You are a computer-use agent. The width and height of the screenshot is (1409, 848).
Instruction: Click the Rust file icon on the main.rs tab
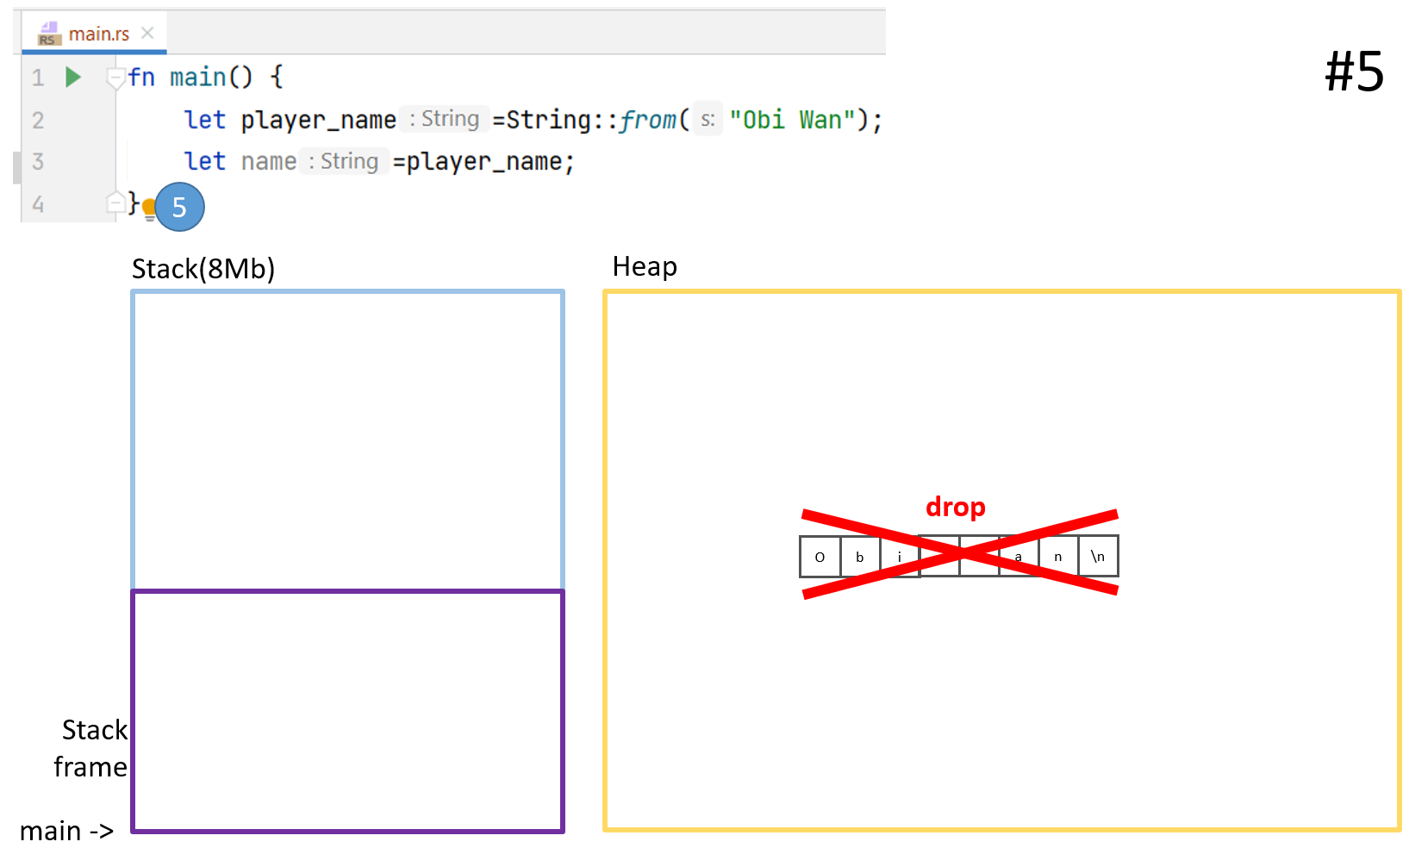(48, 34)
